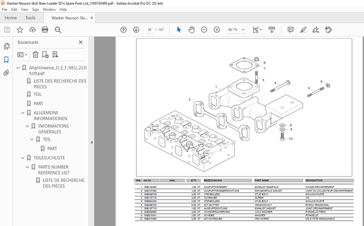Open the View menu

click(25, 9)
